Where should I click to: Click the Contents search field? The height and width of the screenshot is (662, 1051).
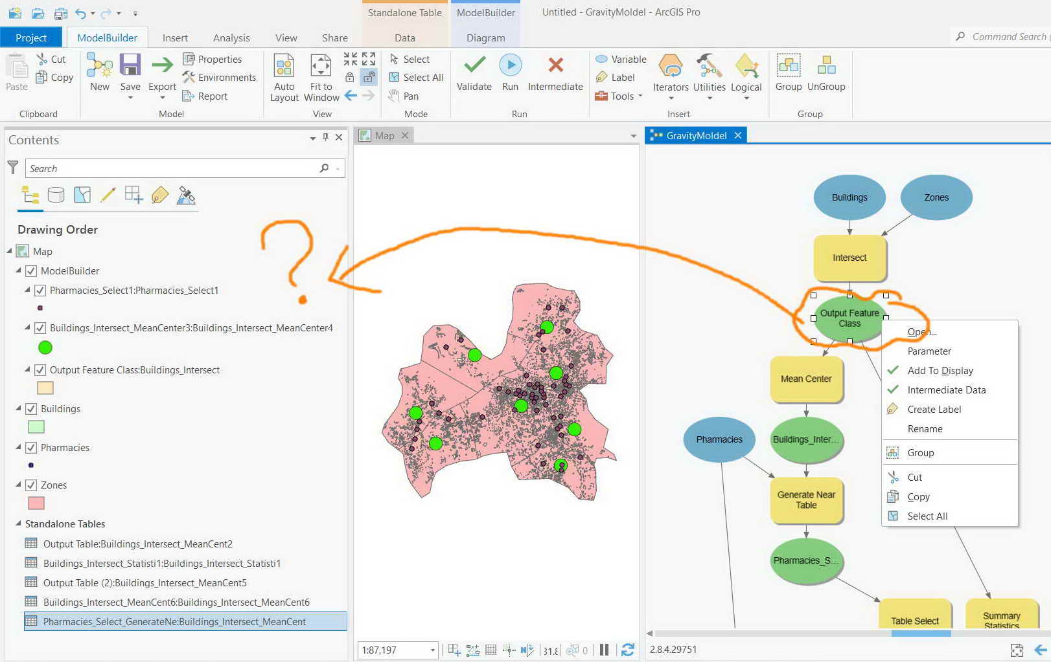(185, 168)
